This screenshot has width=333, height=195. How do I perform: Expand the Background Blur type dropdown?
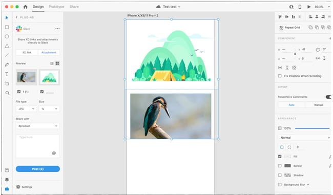coord(308,185)
